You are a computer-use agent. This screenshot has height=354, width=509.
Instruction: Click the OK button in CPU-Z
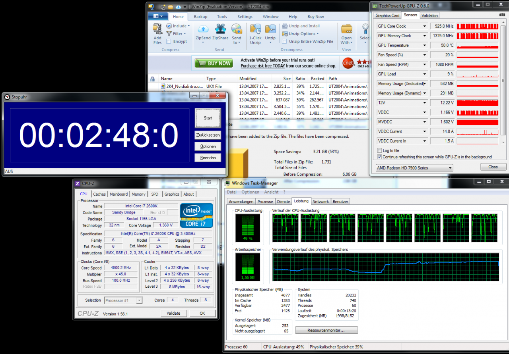(x=202, y=313)
